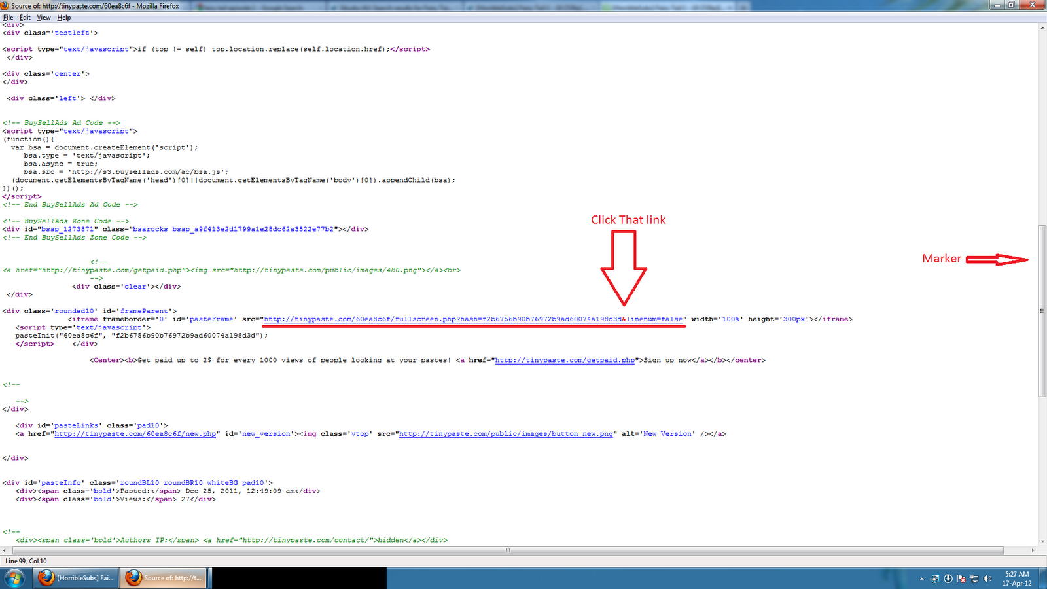Click the horizontal scrollbar thumb
The width and height of the screenshot is (1047, 589).
point(508,550)
